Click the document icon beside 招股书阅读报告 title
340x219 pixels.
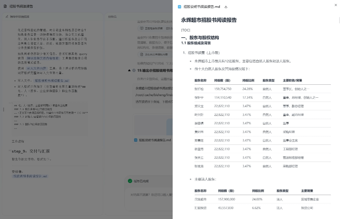pos(6,6)
